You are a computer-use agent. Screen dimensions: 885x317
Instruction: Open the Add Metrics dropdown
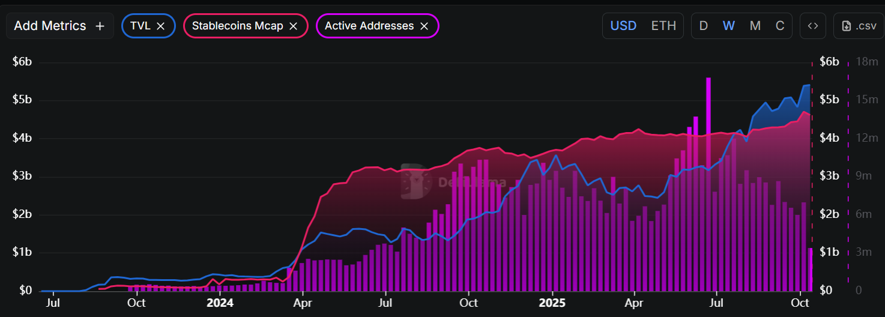coord(50,26)
